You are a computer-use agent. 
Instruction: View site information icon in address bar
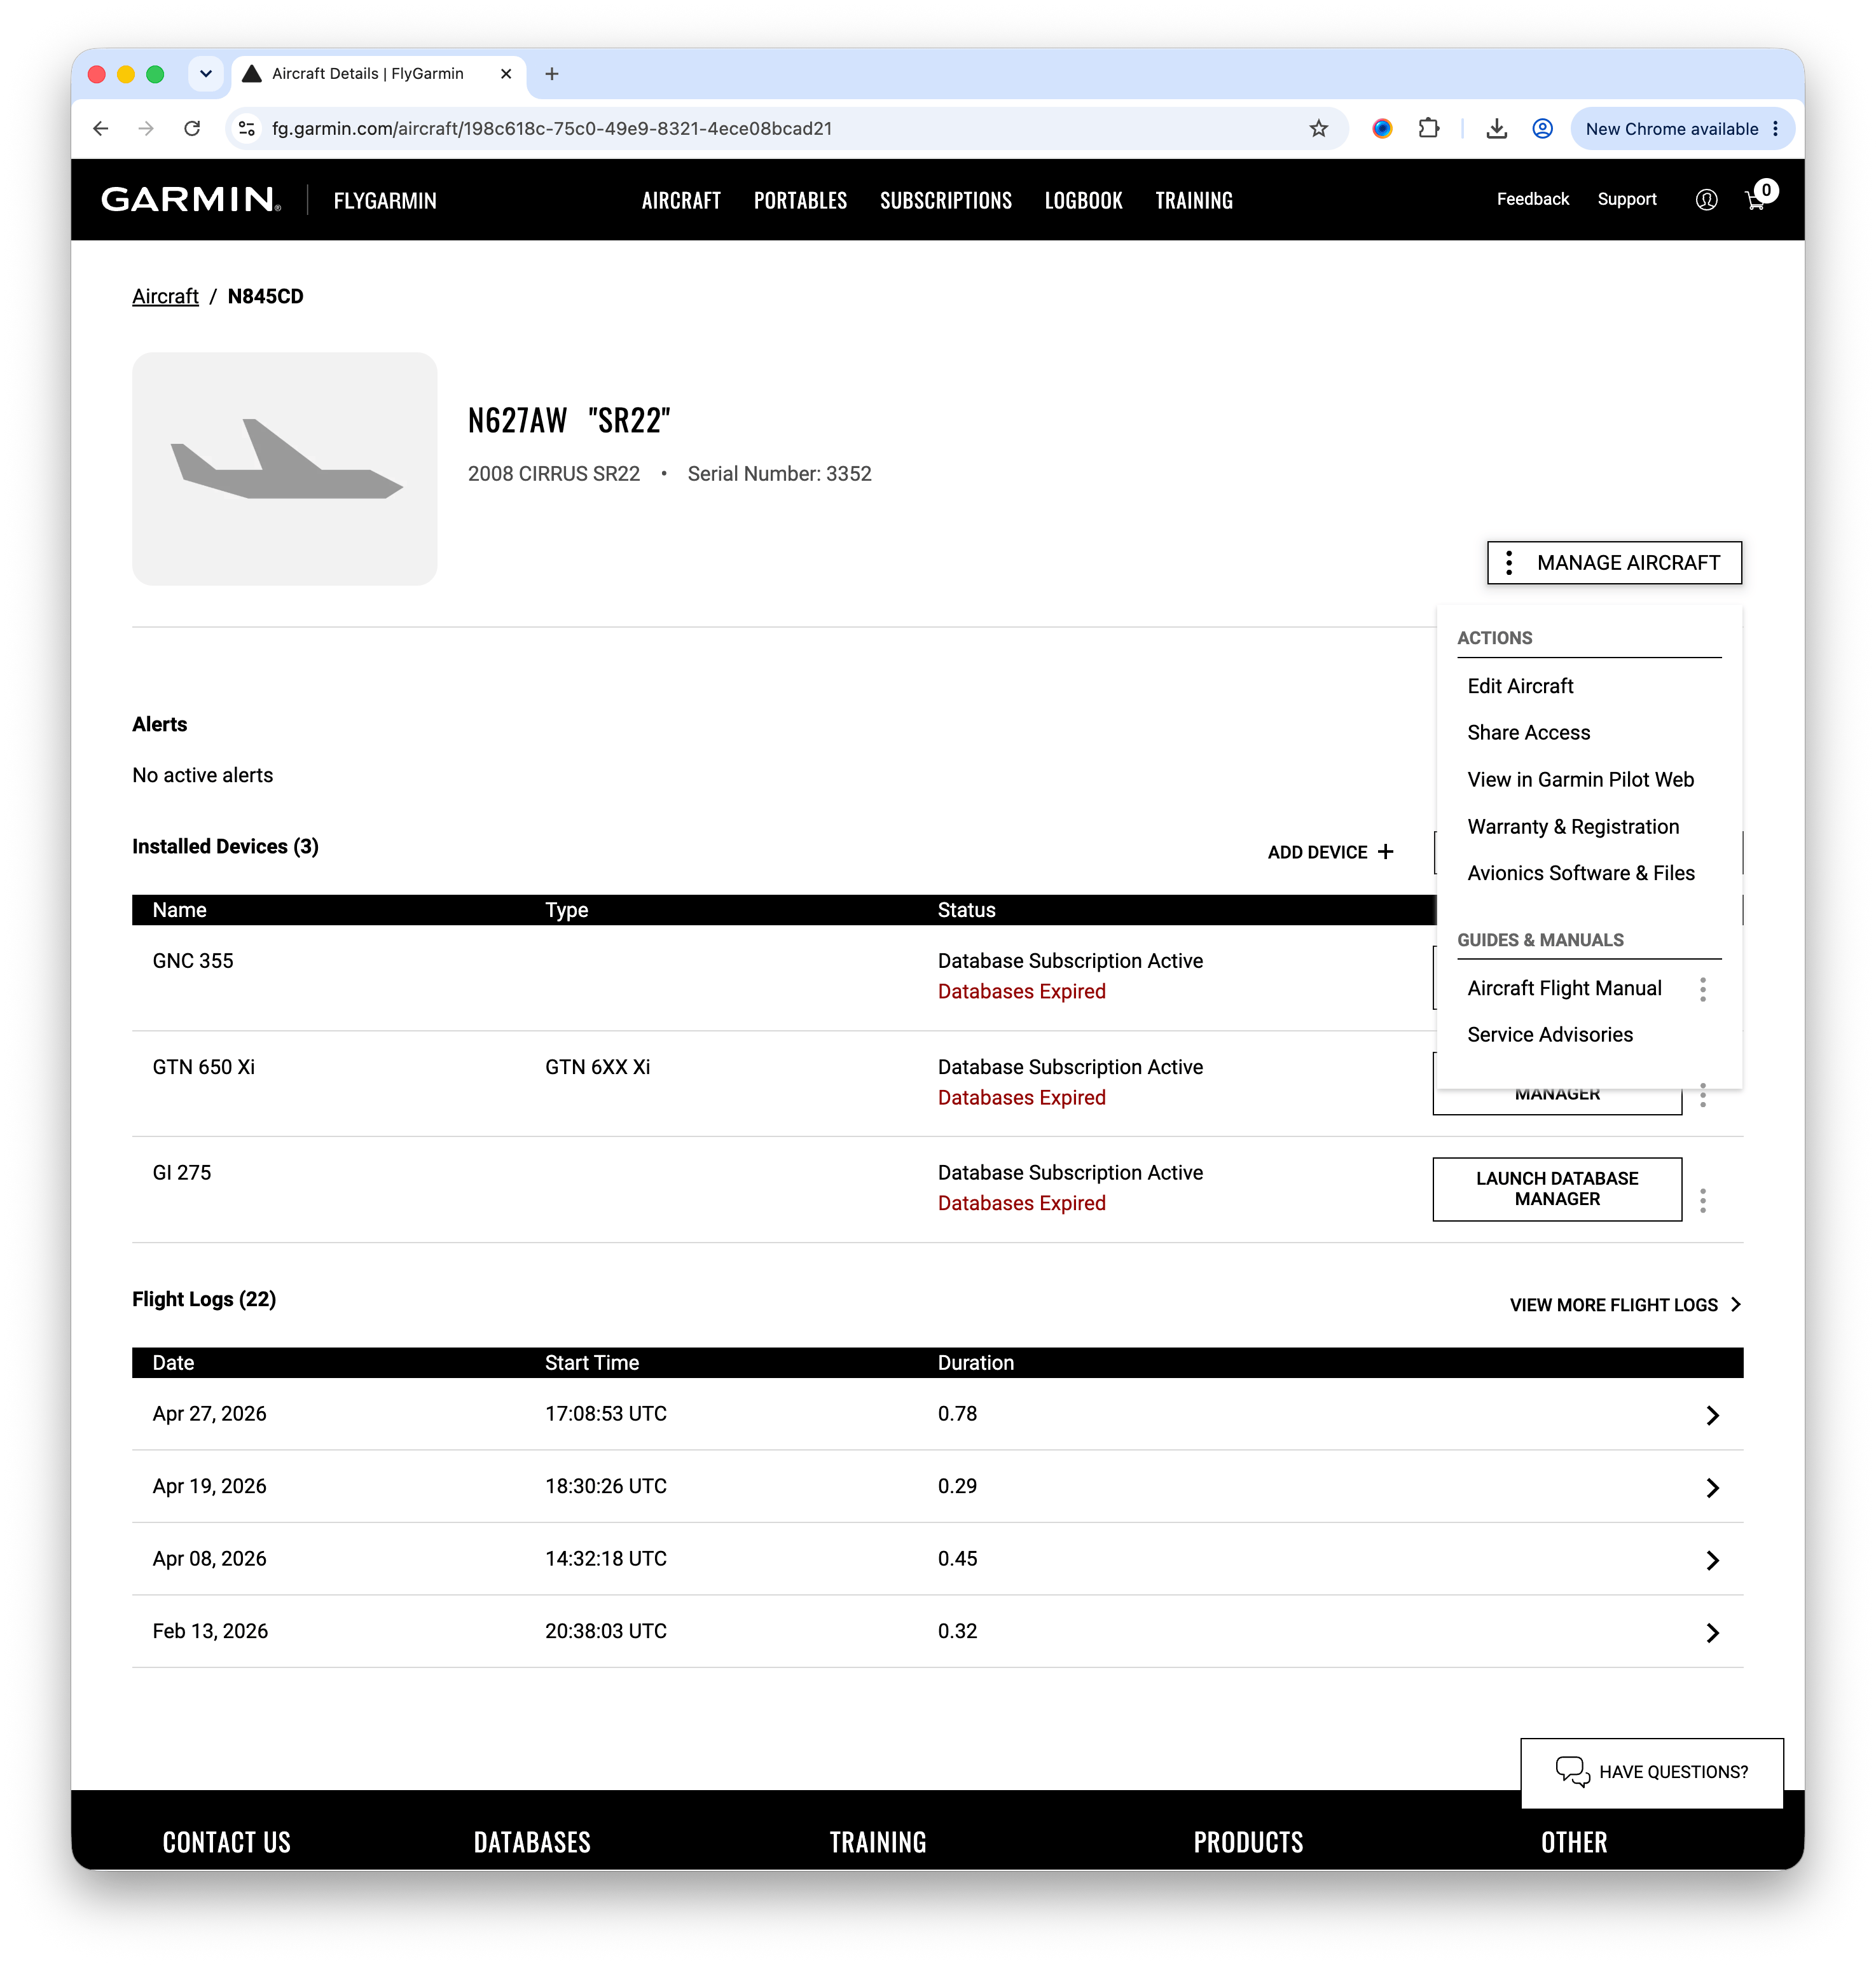(247, 129)
